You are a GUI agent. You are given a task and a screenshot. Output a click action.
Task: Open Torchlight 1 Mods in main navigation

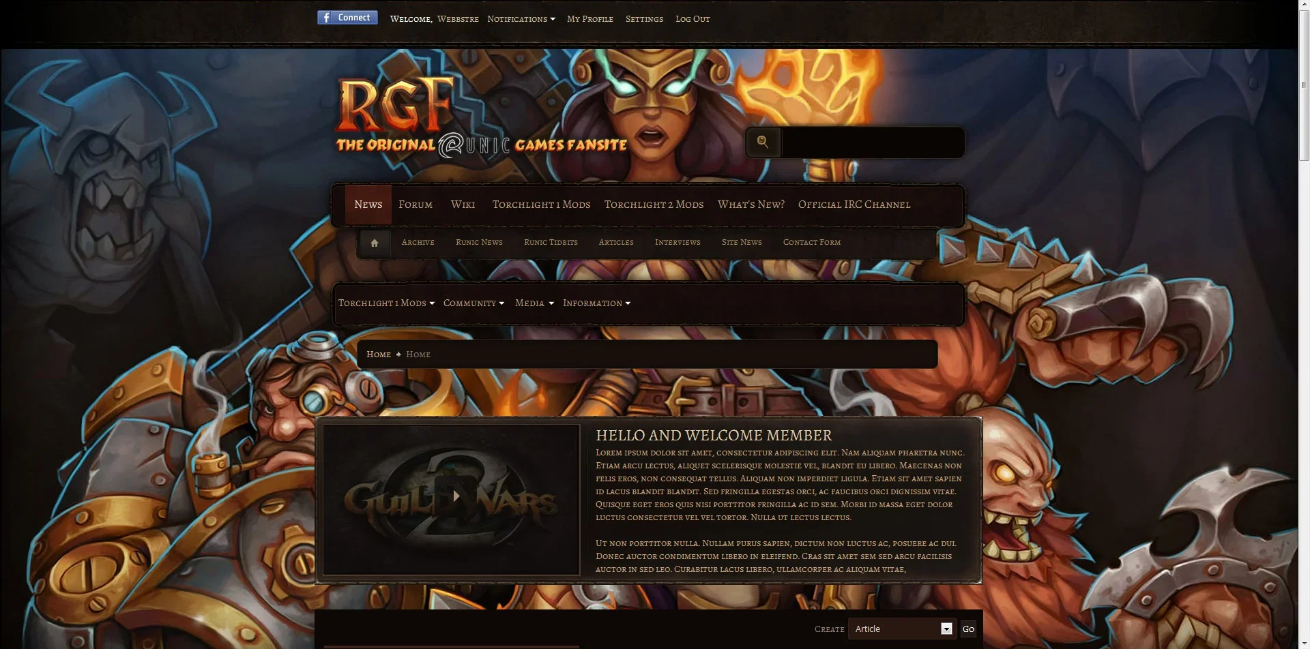pos(541,205)
